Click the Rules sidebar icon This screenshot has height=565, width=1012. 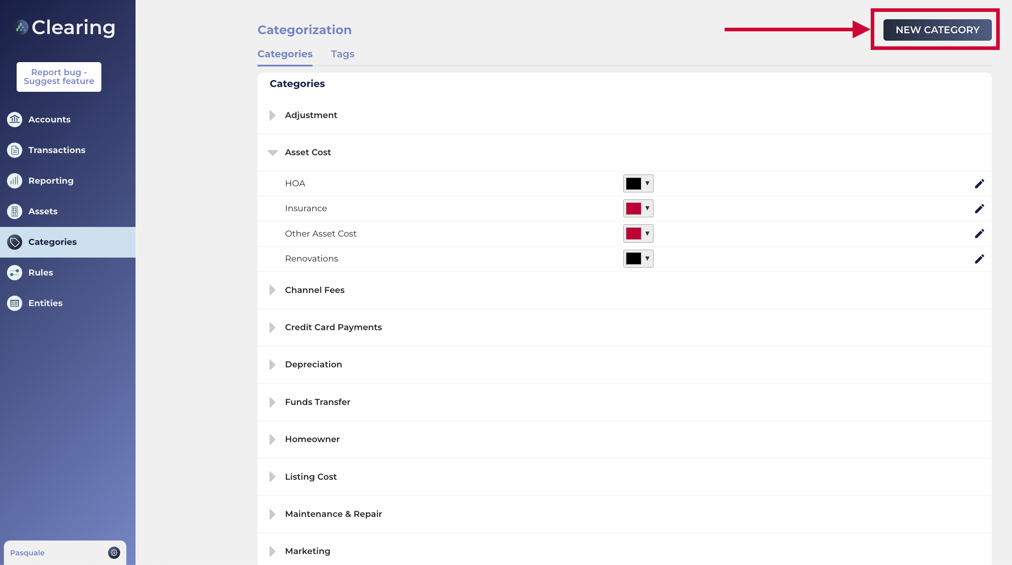coord(15,272)
